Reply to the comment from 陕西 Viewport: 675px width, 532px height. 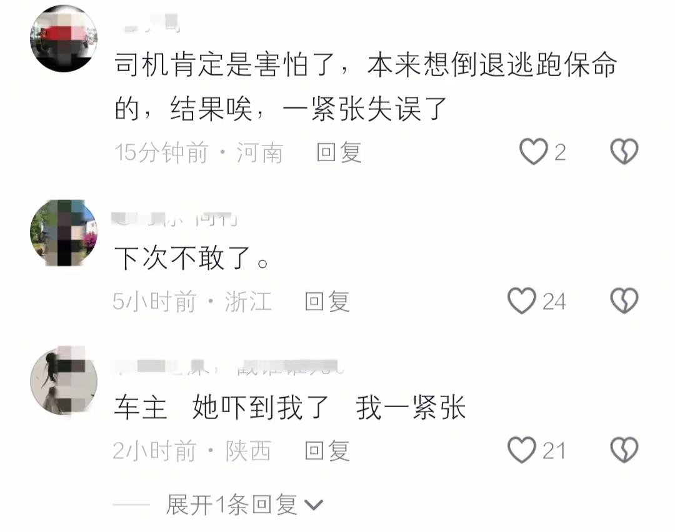[327, 450]
